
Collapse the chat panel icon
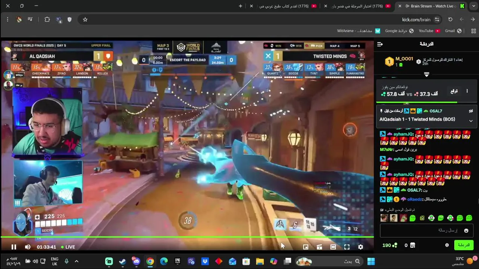(380, 44)
